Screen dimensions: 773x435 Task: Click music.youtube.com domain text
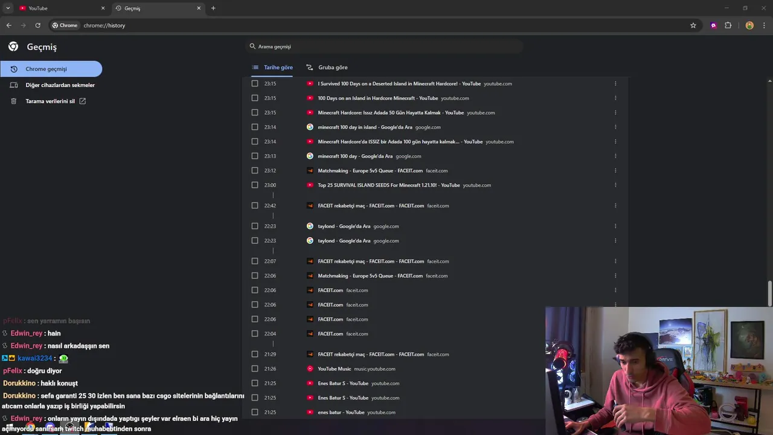(x=375, y=369)
